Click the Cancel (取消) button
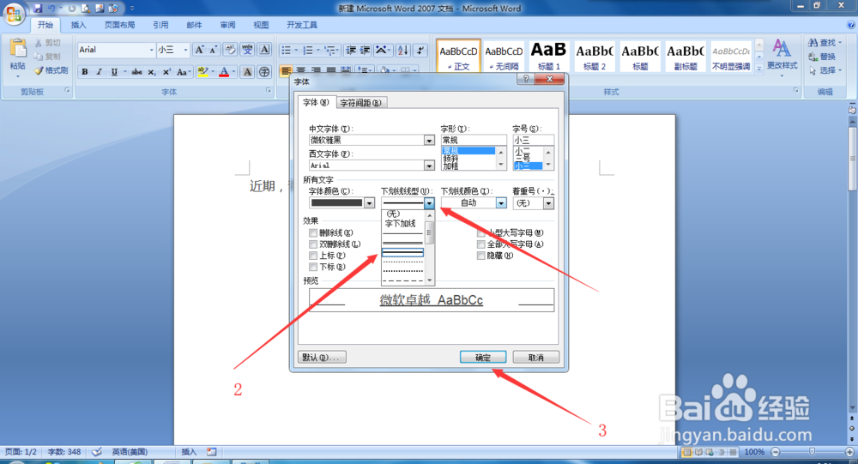858x464 pixels. [x=535, y=358]
